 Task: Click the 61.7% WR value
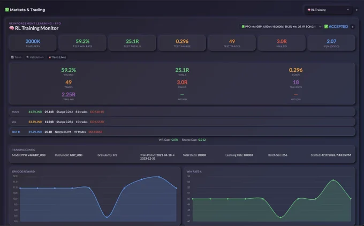click(35, 112)
